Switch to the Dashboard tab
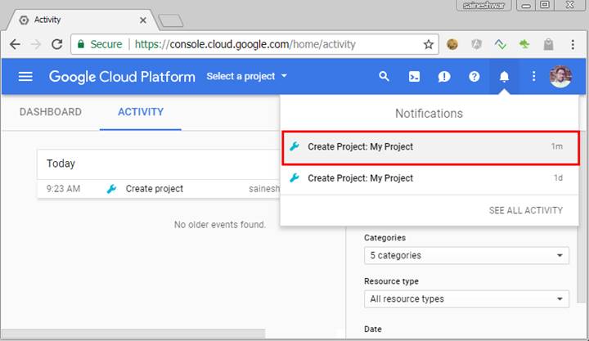The image size is (589, 341). (x=51, y=112)
